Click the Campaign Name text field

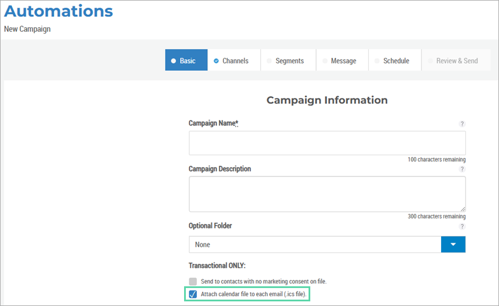(327, 143)
